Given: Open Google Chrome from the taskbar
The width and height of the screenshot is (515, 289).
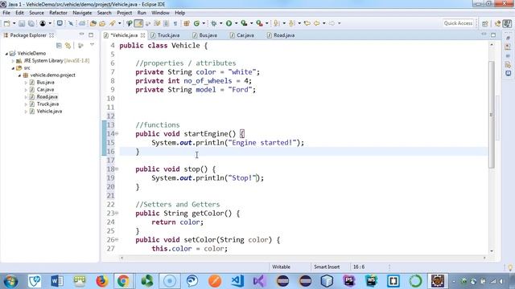Looking at the screenshot, I should [x=123, y=281].
